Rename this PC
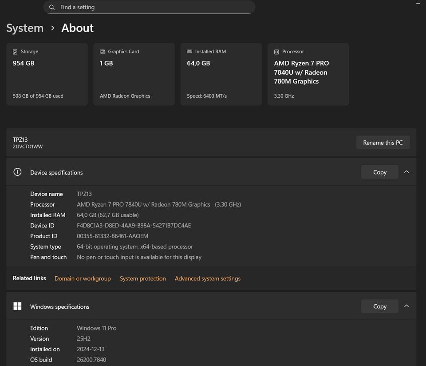 383,143
